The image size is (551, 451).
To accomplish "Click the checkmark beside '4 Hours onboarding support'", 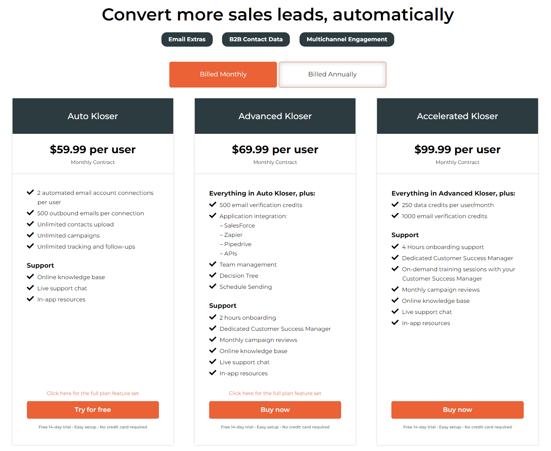I will 395,246.
